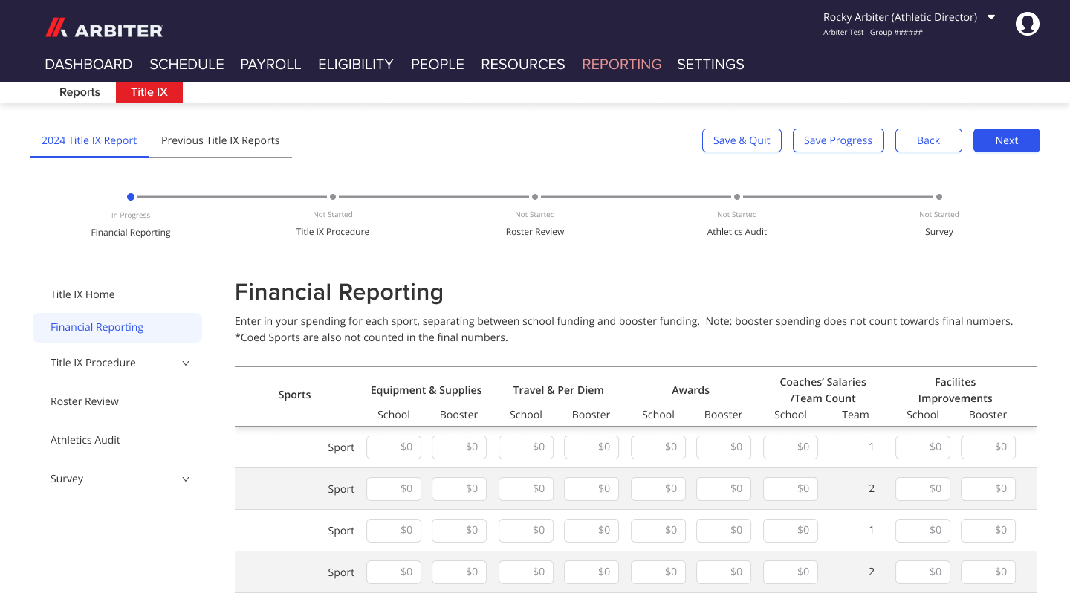This screenshot has height=602, width=1070.
Task: Navigate to the ELIGIBILITY section
Action: click(x=355, y=64)
